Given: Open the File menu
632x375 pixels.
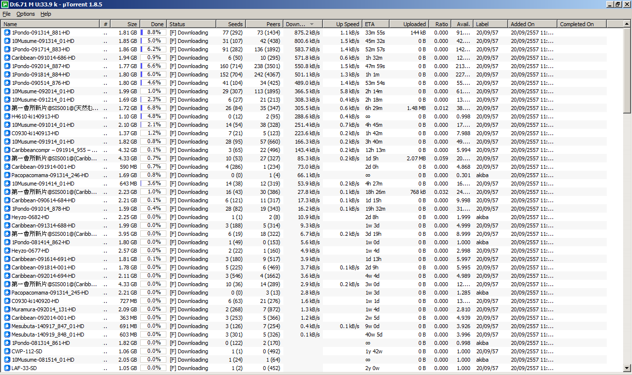Looking at the screenshot, I should coord(6,14).
